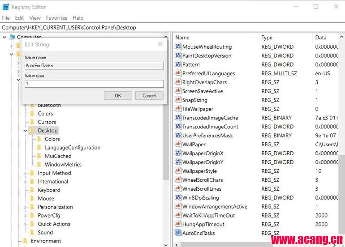
Task: Click the values pane vertical scrollbar thumb
Action: click(x=342, y=196)
